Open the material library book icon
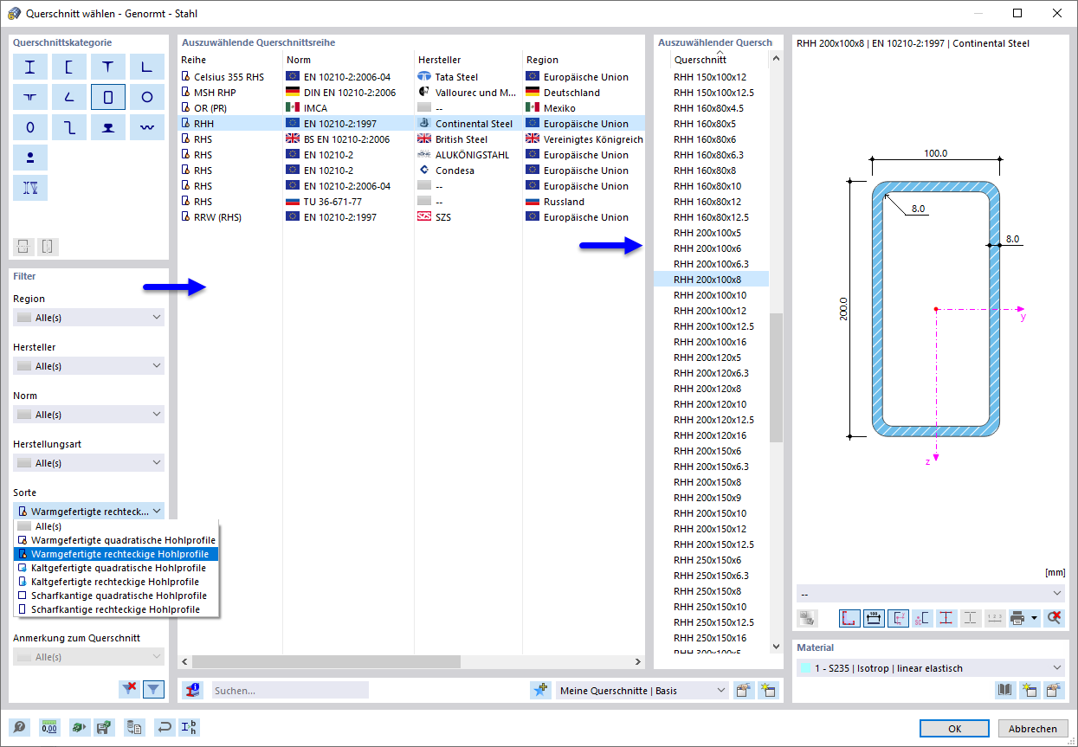Screen dimensions: 1078x747 (1005, 690)
